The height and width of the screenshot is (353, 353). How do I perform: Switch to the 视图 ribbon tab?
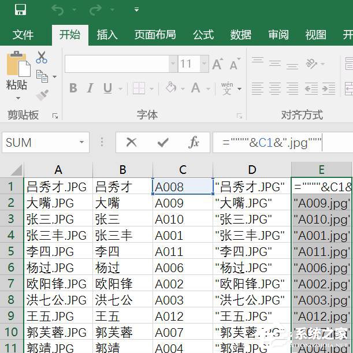[315, 35]
